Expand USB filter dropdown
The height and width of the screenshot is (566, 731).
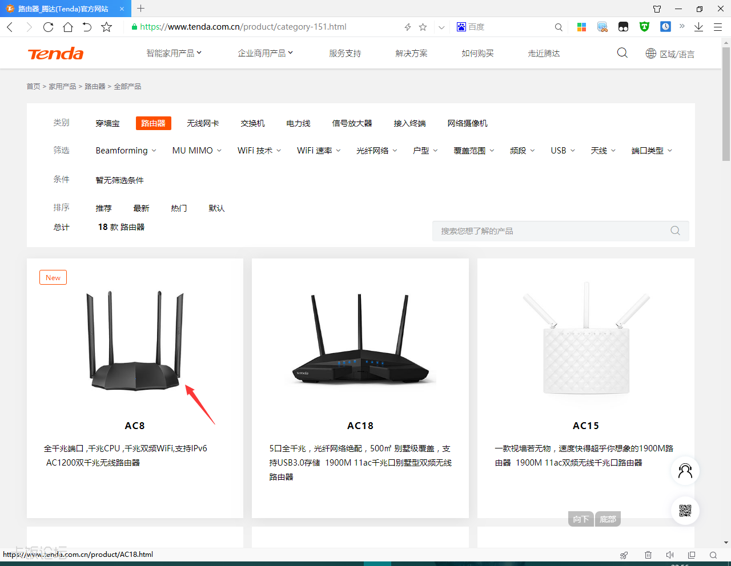[563, 151]
